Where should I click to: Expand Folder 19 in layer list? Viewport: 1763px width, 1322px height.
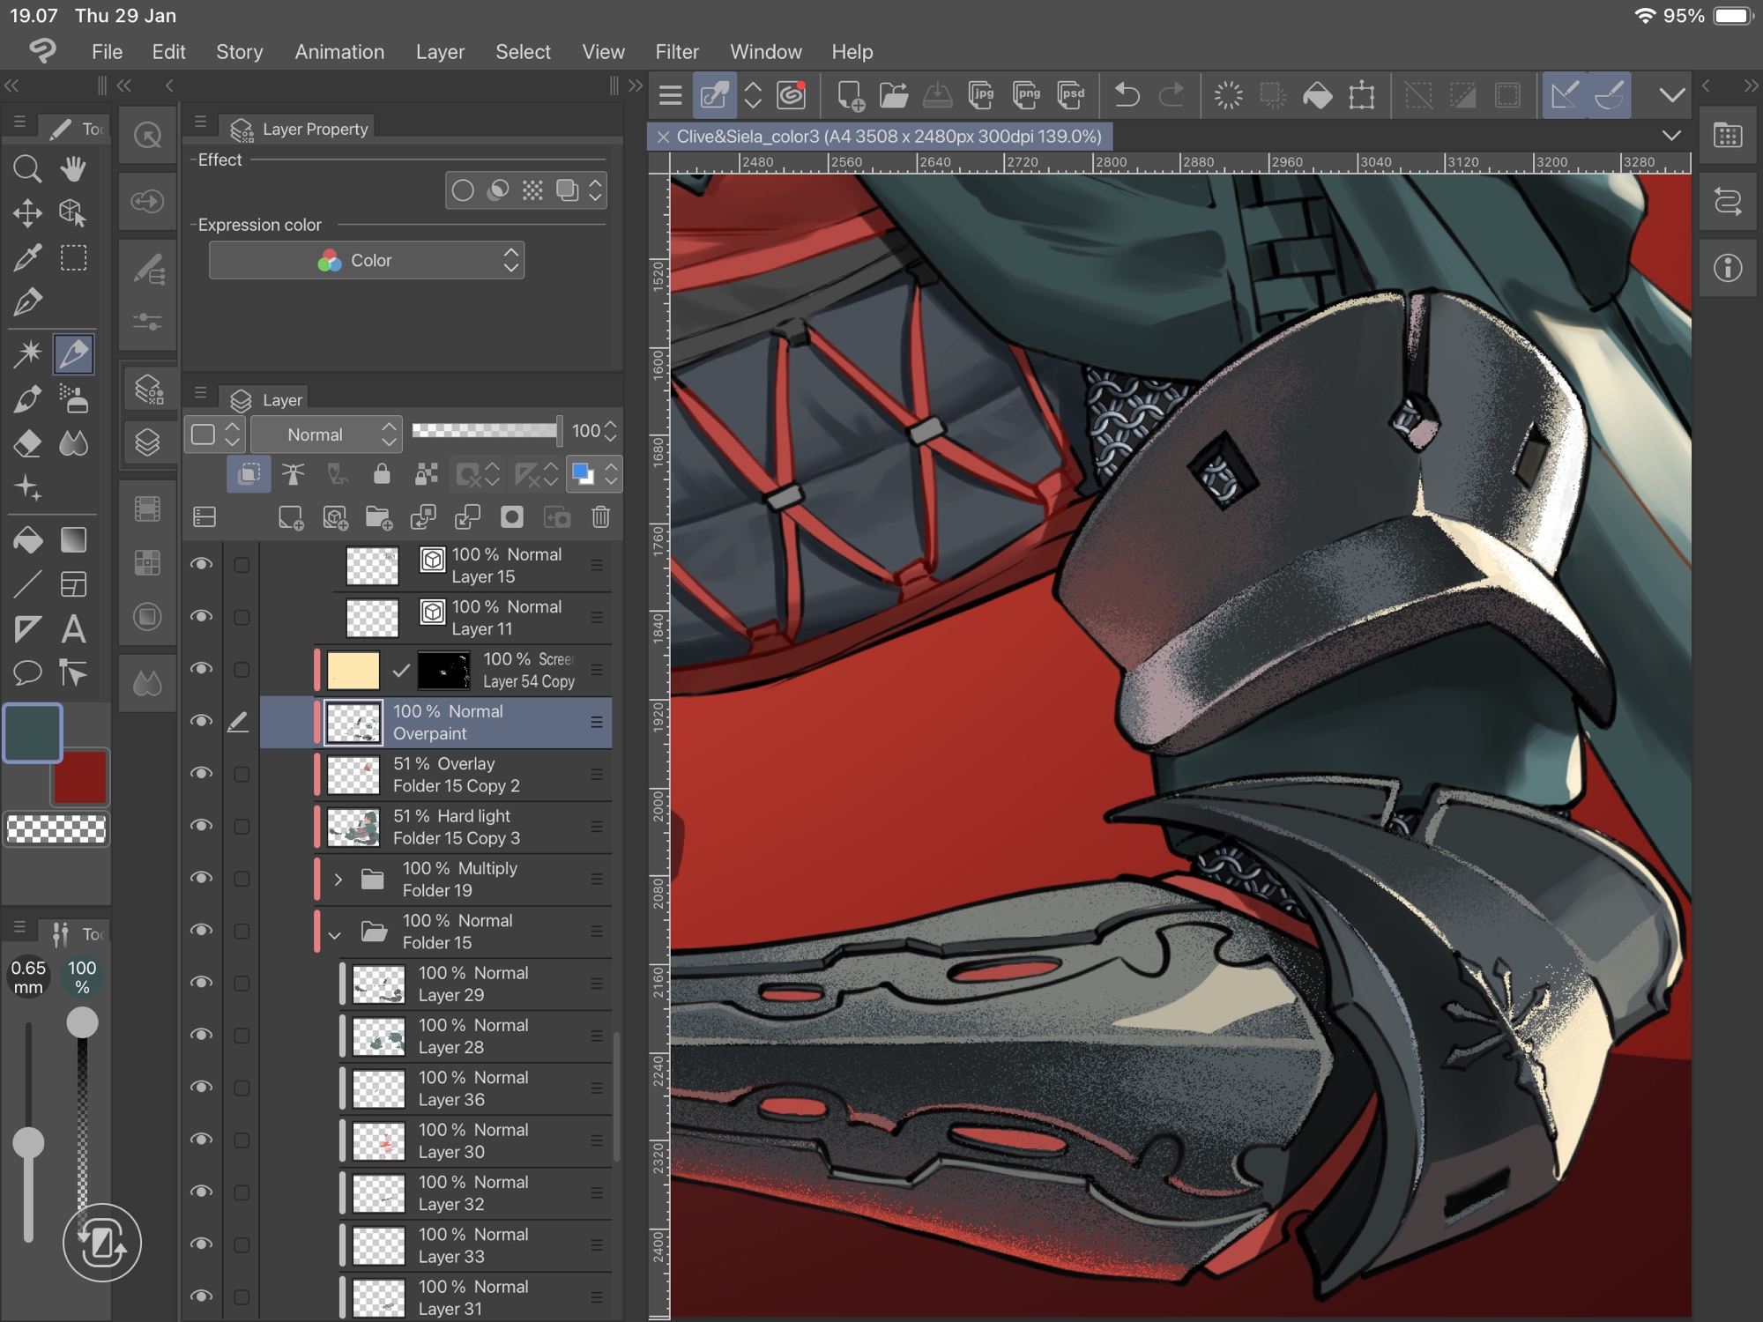[x=338, y=880]
